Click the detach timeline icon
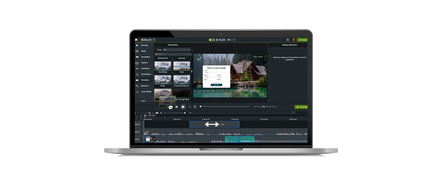Screen dimensions: 442x176 point(293,113)
